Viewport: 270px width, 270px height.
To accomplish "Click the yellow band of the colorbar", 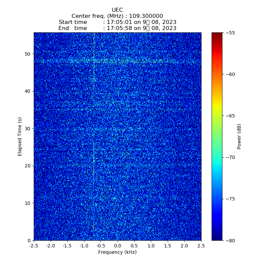I will point(217,107).
